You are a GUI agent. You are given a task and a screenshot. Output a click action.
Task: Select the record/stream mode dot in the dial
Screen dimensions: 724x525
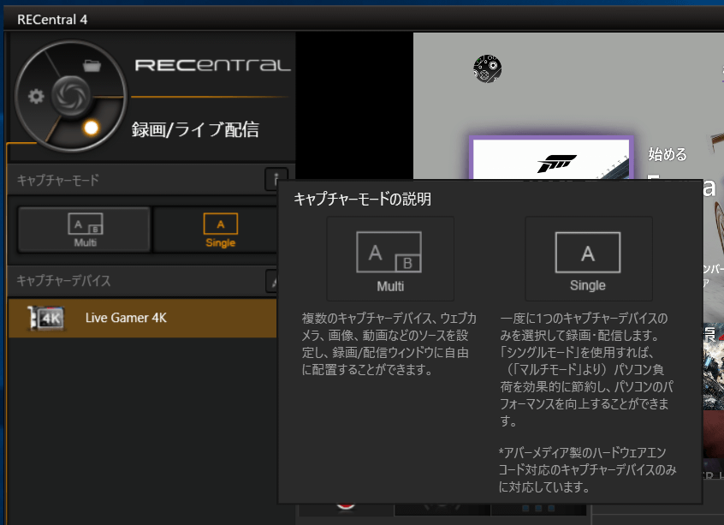point(91,128)
